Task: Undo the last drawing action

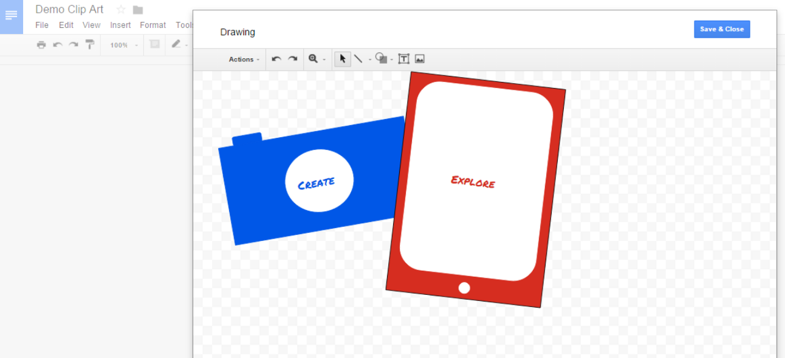Action: [276, 58]
